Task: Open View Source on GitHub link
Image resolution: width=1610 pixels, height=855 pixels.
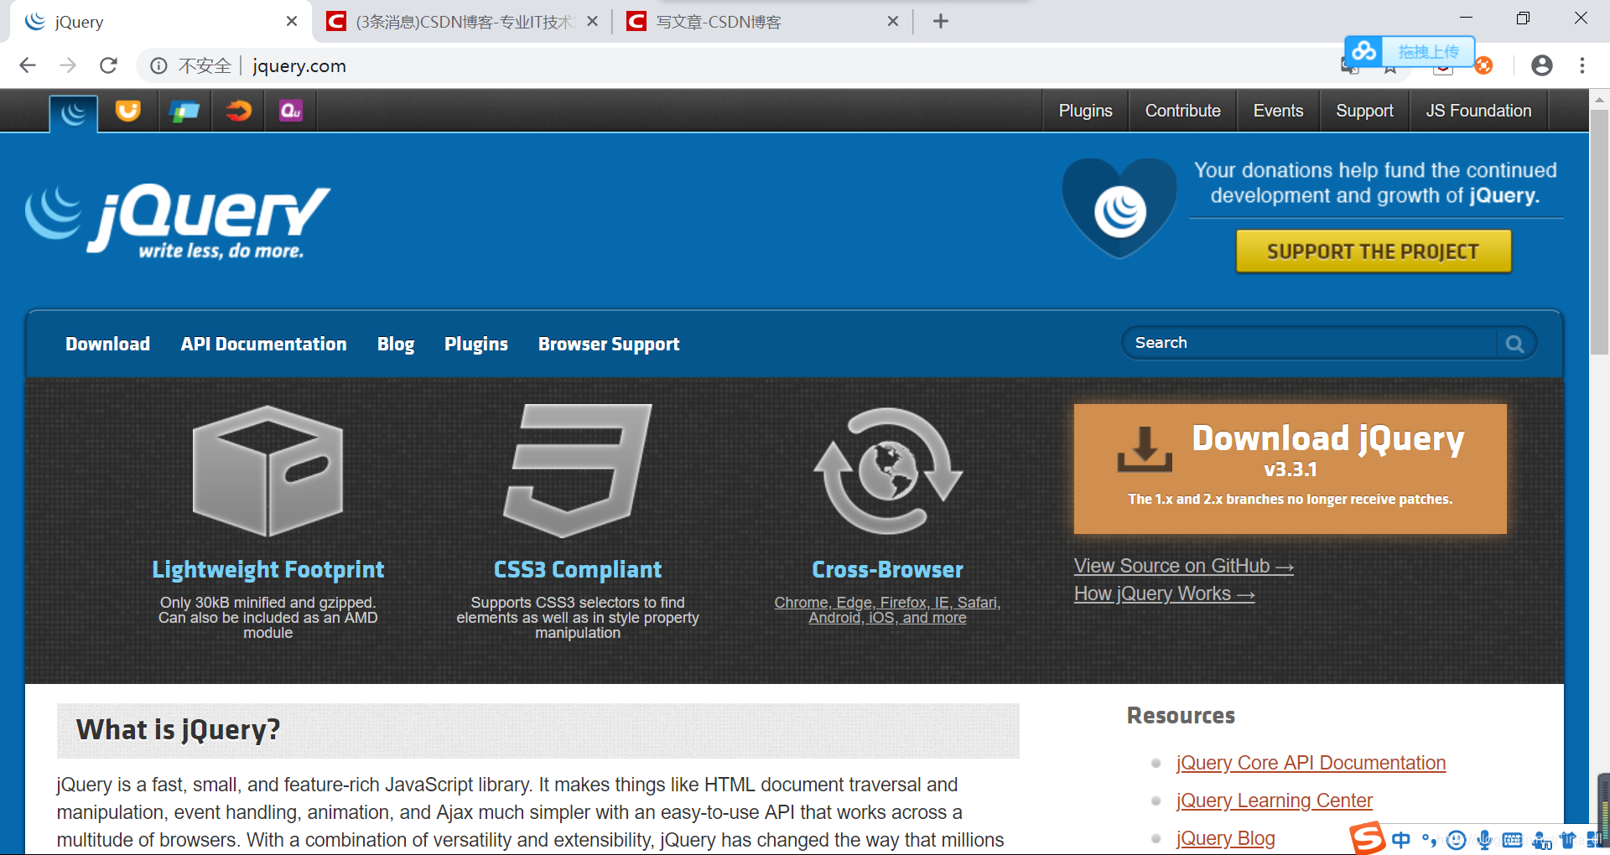Action: (x=1183, y=566)
